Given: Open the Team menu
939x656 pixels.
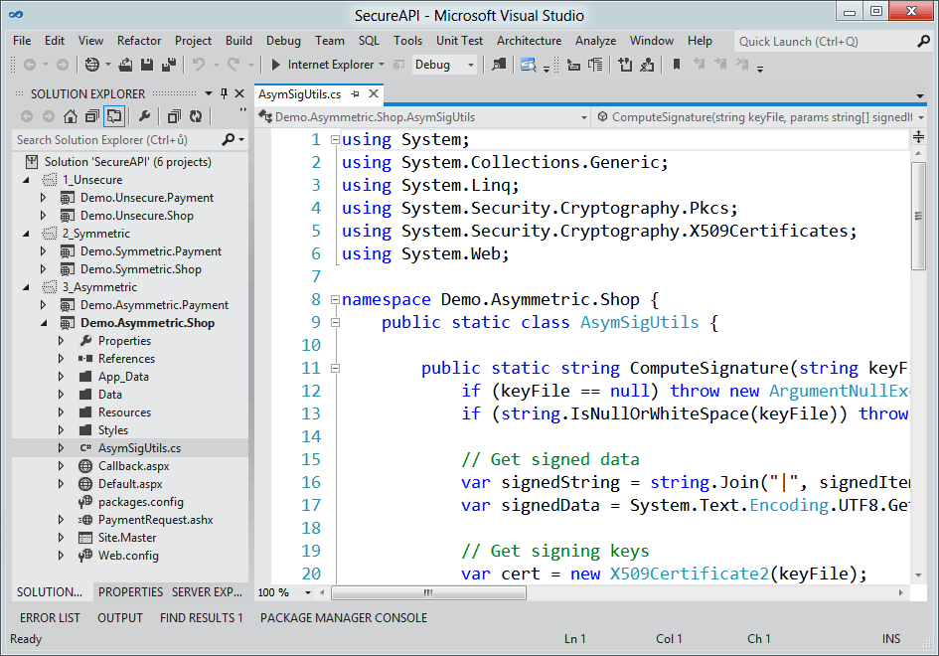Looking at the screenshot, I should click(x=329, y=41).
